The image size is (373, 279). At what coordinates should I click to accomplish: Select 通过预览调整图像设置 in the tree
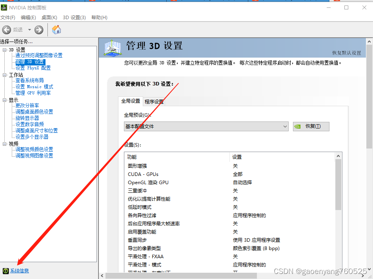[x=39, y=55]
